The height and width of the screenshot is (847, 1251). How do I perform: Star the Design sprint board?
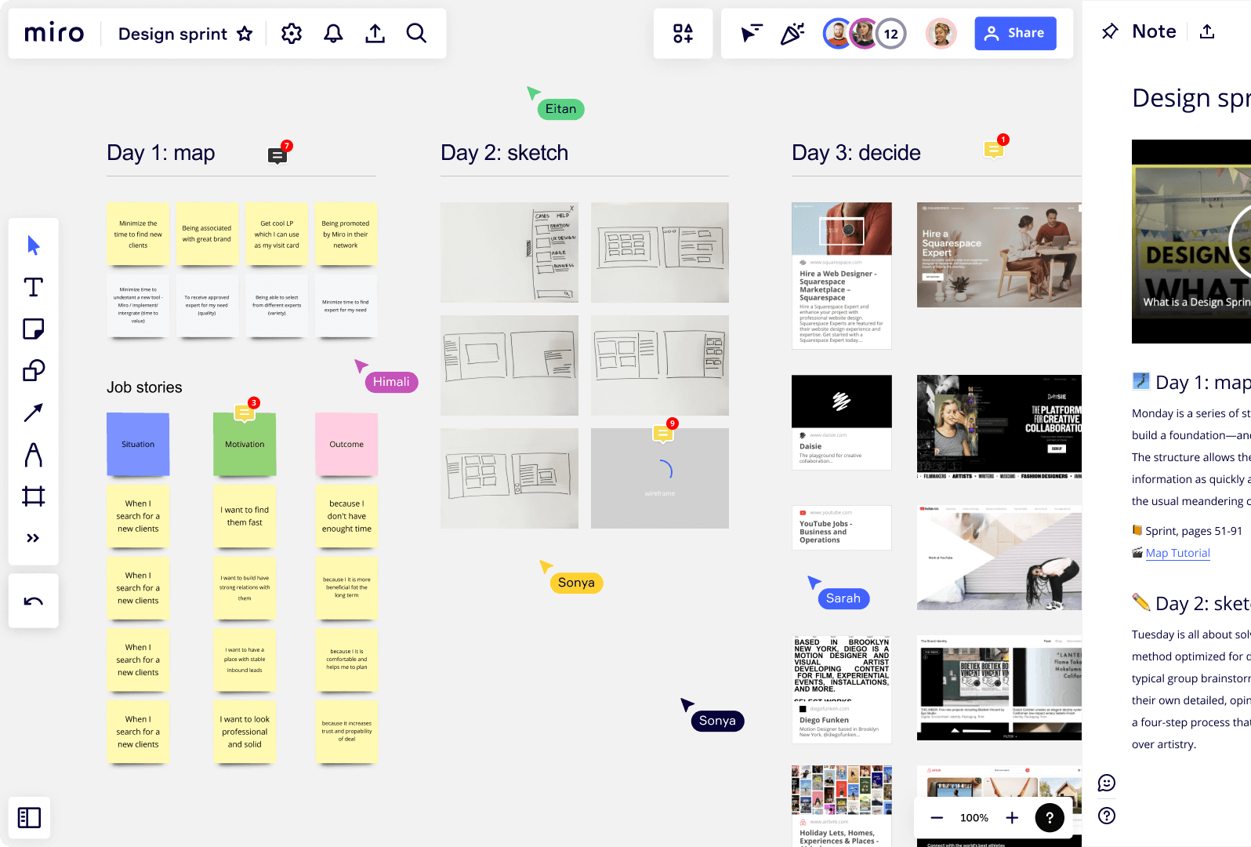pyautogui.click(x=245, y=33)
